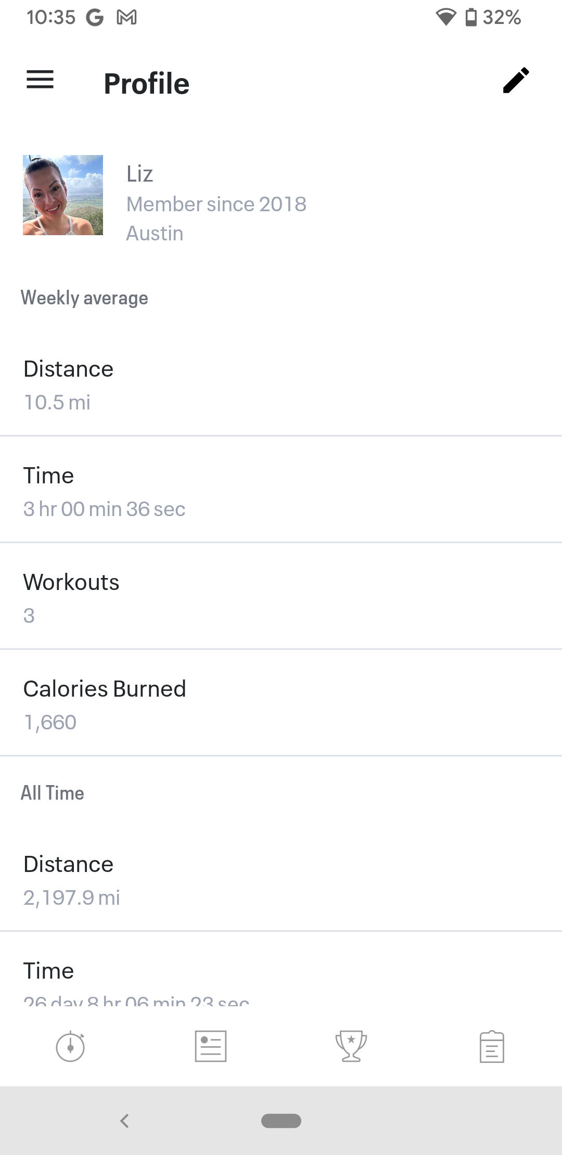
Task: Tap the pencil edit profile icon
Action: pos(516,81)
